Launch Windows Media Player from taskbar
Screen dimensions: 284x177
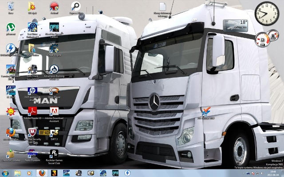click(x=29, y=173)
